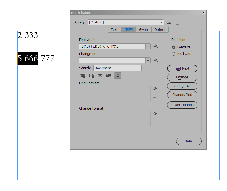
Task: Select Forward direction radio button
Action: [x=173, y=47]
